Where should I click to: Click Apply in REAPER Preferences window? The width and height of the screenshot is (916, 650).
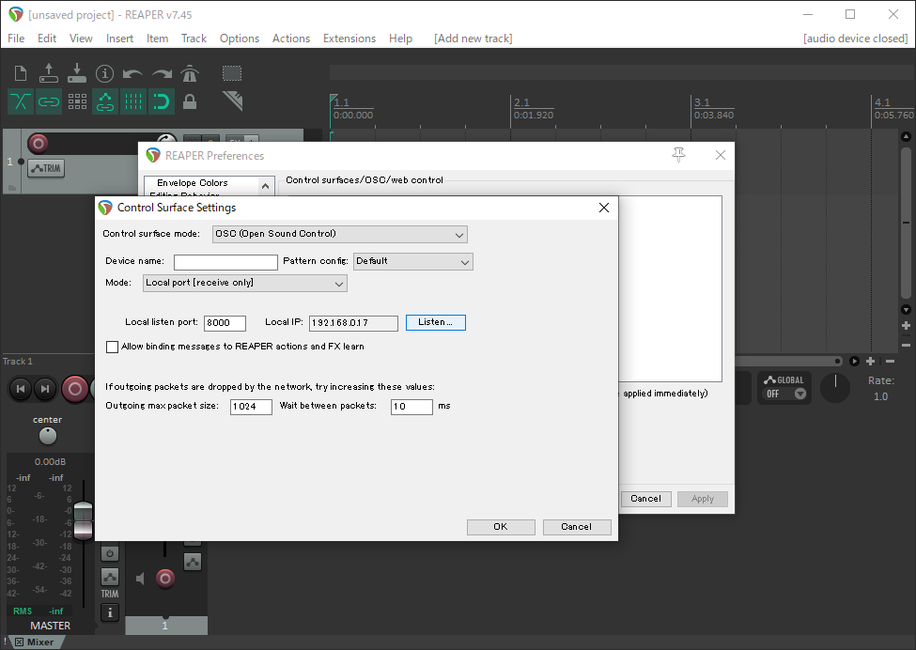tap(703, 499)
